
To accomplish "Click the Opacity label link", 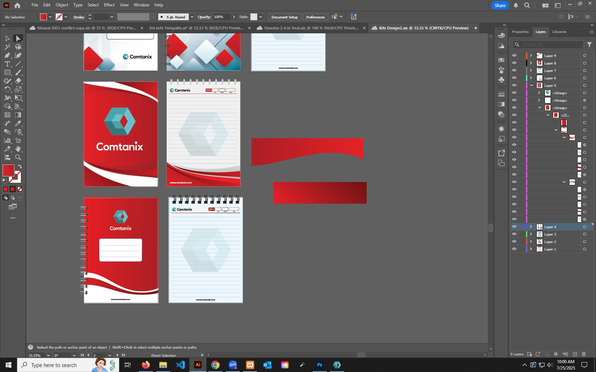I will [x=204, y=17].
